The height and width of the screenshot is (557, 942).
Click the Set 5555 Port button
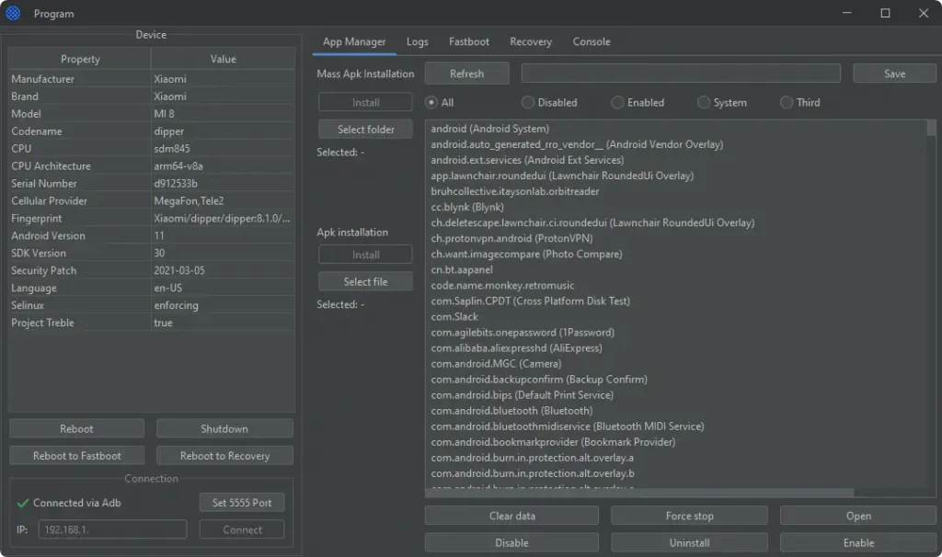pyautogui.click(x=242, y=503)
